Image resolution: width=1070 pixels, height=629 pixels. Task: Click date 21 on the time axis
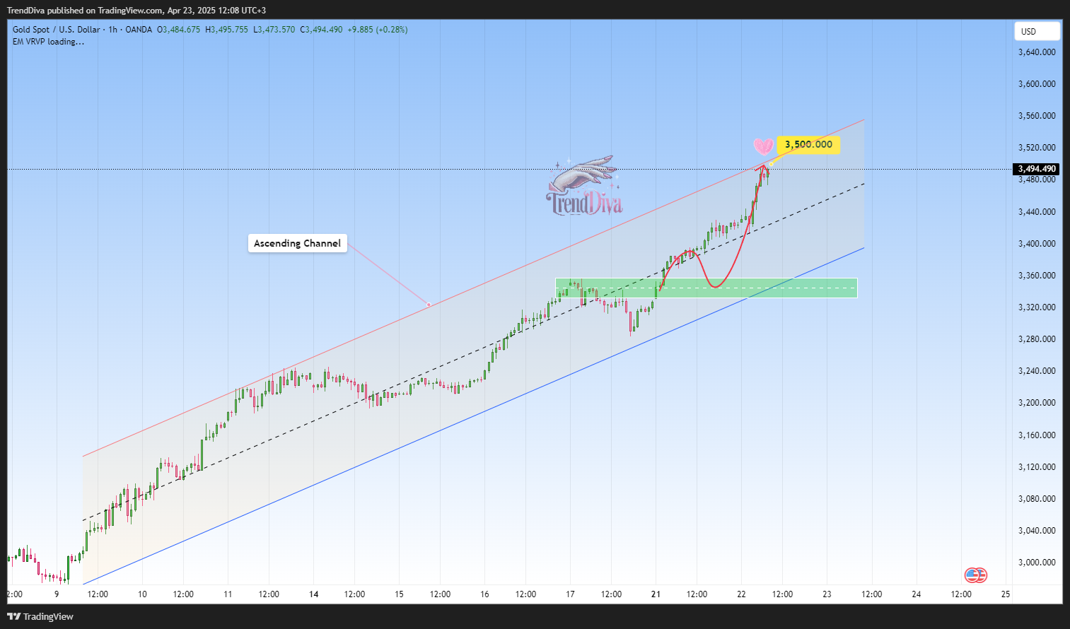(x=656, y=594)
